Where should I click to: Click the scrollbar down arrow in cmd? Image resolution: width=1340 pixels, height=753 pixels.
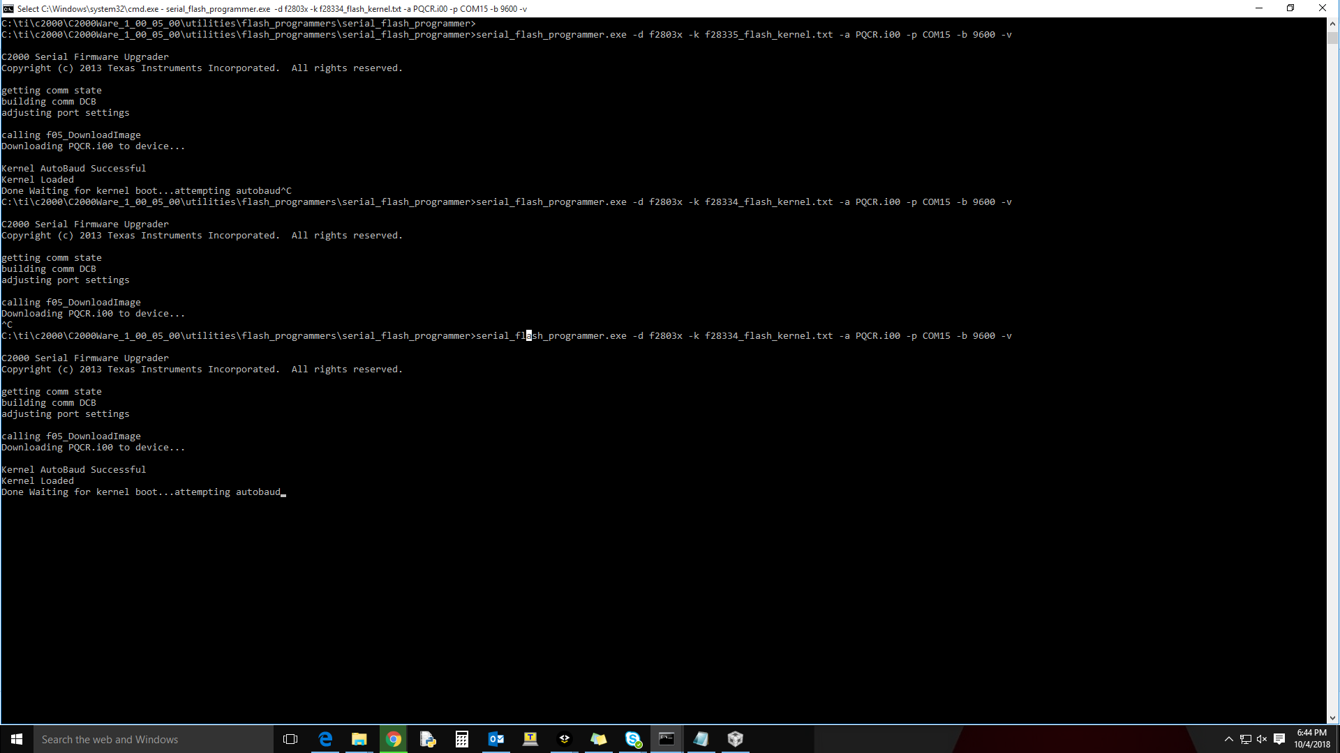coord(1332,718)
